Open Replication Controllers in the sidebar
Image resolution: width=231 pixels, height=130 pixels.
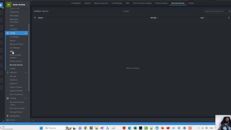pyautogui.click(x=14, y=21)
